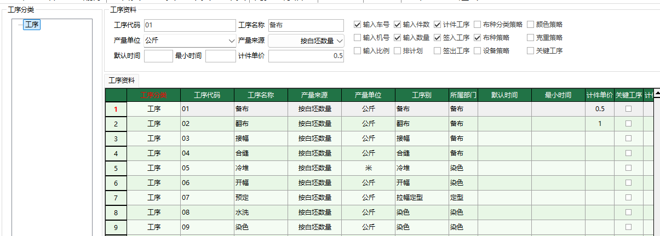Viewport: 660px width, 236px height.
Task: Click the 默认时间 input field
Action: [158, 56]
